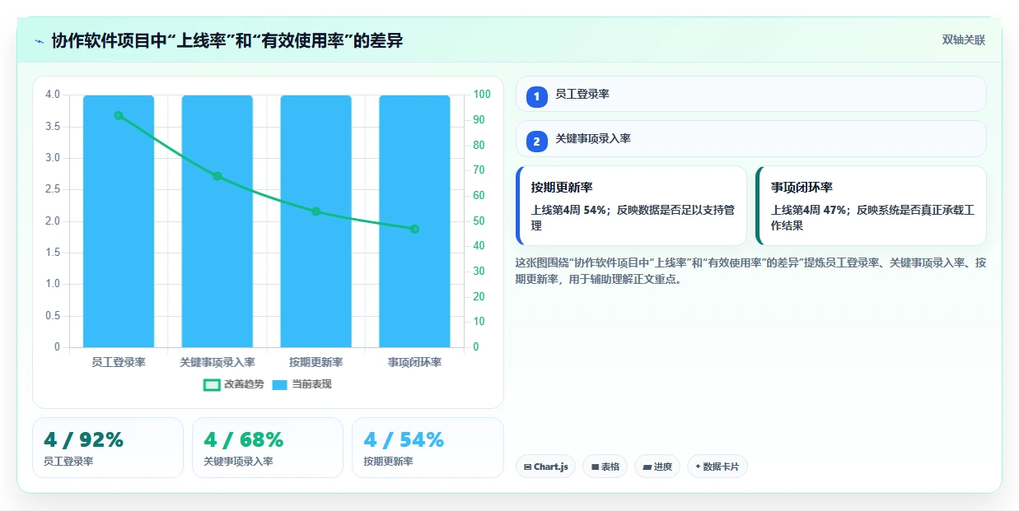Image resolution: width=1019 pixels, height=511 pixels.
Task: Open the 关键事项录入率 list item
Action: [x=750, y=138]
